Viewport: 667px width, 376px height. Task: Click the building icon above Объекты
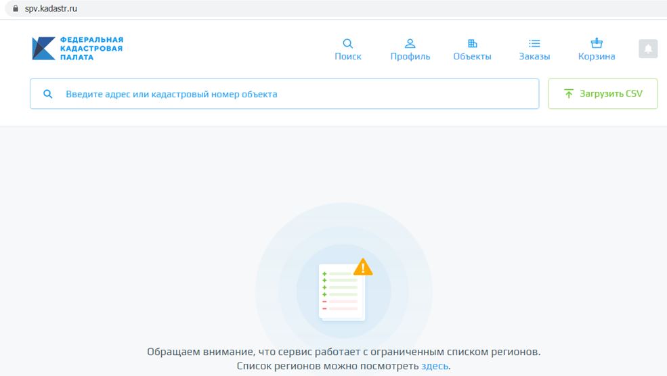[473, 43]
